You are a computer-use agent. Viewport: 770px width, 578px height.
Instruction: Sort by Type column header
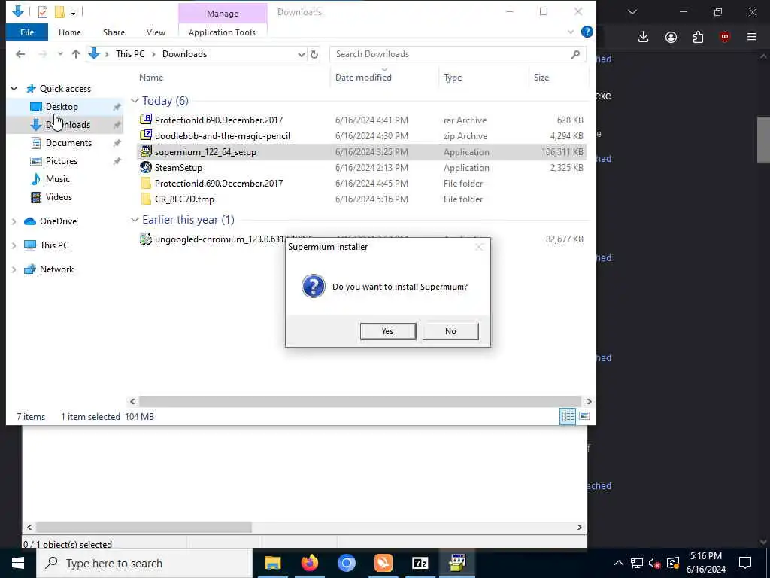tap(452, 78)
